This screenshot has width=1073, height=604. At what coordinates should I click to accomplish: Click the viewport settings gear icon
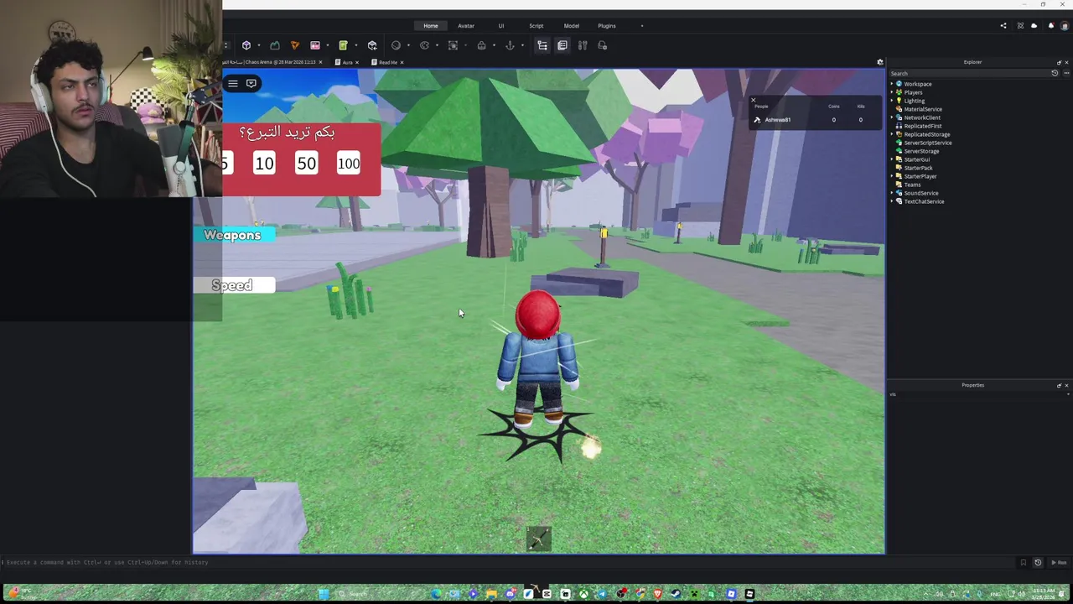point(880,62)
